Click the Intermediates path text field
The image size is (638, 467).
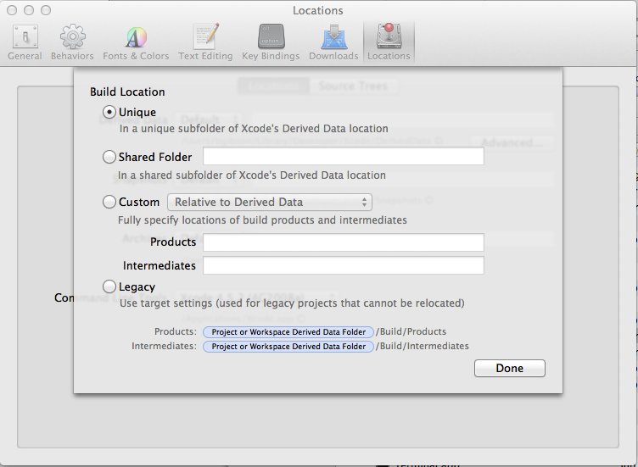343,266
